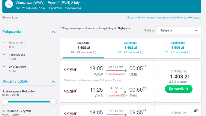
Task: Click the 4 ofert(y) od label
Action: 178,113
